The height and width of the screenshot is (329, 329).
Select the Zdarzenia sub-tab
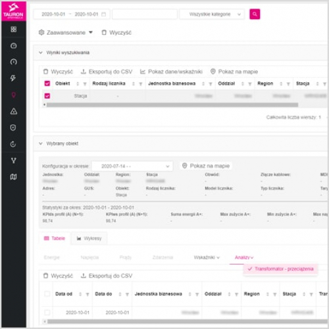pyautogui.click(x=163, y=257)
